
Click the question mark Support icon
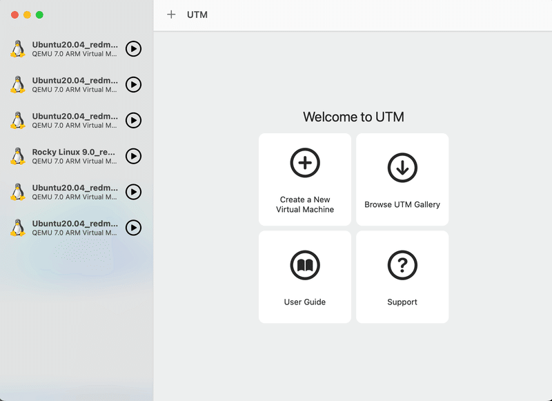tap(402, 265)
